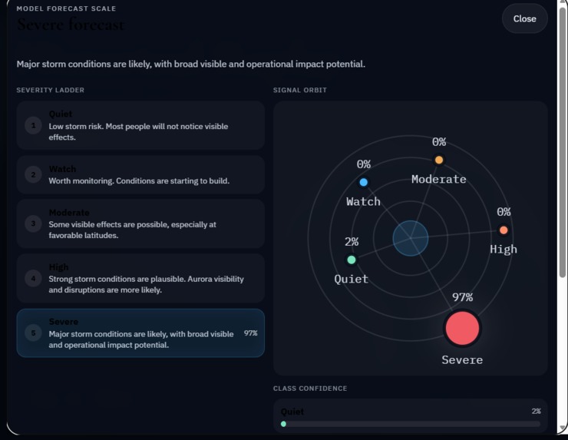Click the 97% value in Severe card

coord(251,333)
